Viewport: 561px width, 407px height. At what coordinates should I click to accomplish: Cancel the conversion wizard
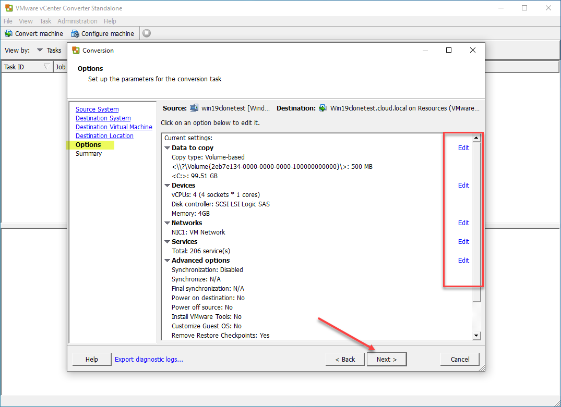[x=460, y=360]
